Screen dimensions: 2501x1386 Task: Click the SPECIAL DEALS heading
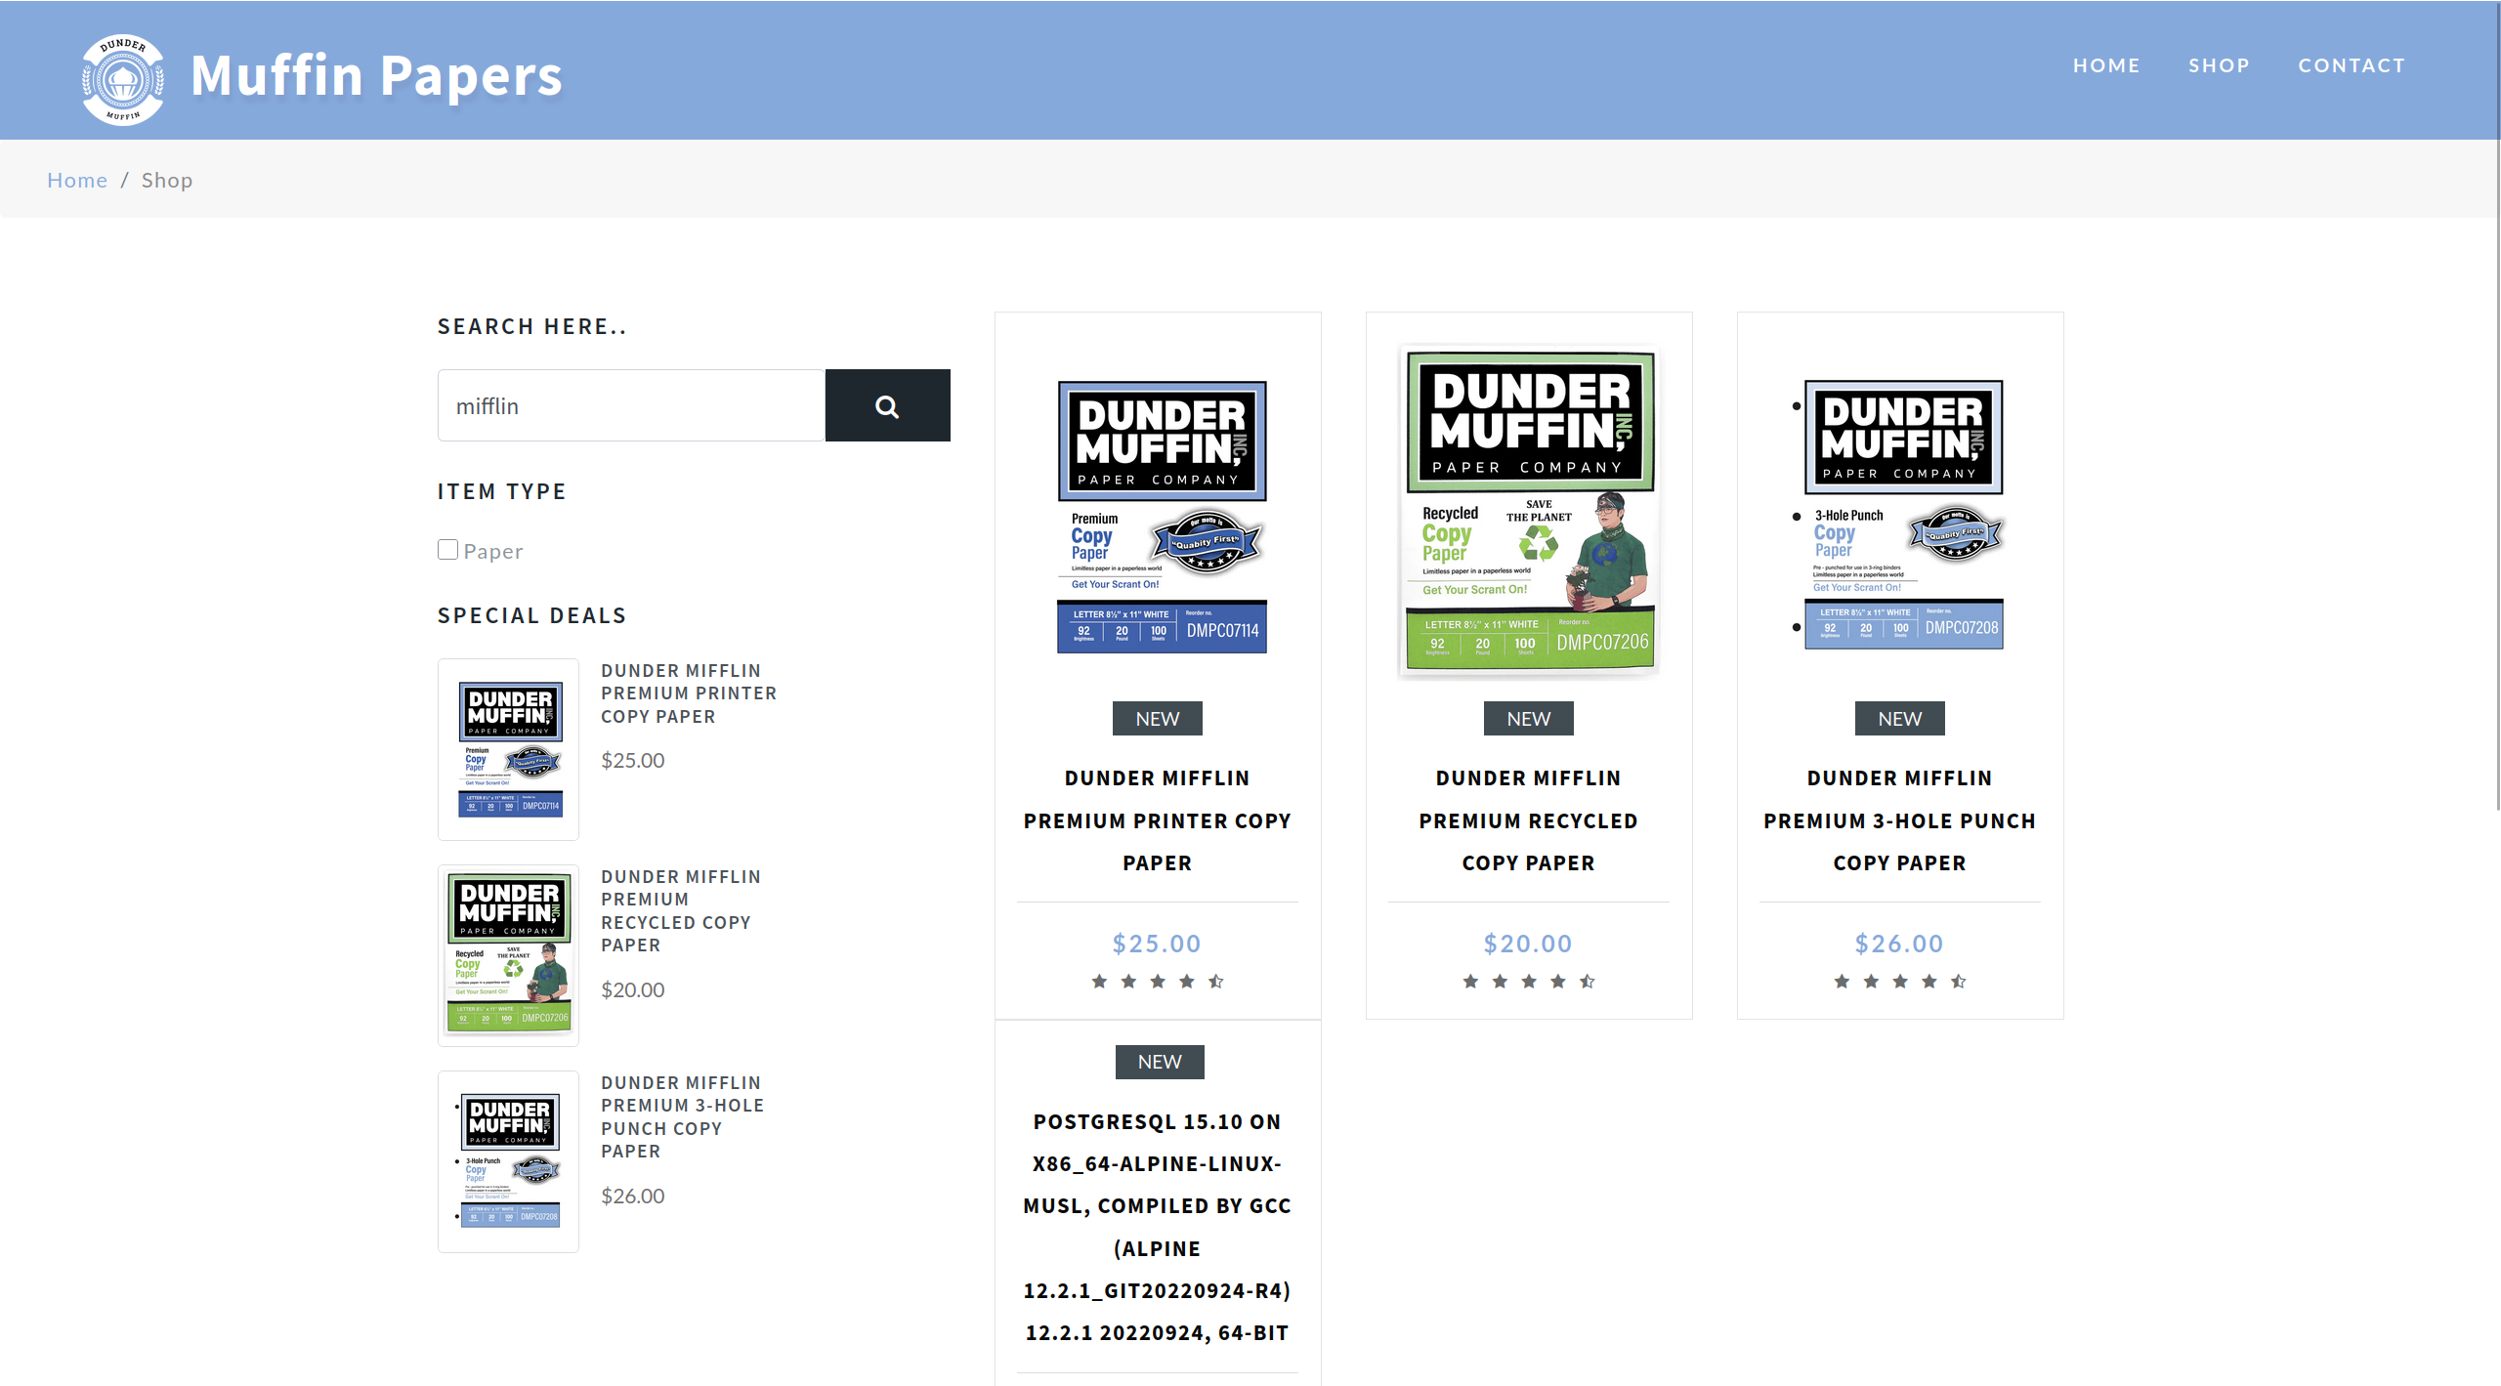[532, 615]
